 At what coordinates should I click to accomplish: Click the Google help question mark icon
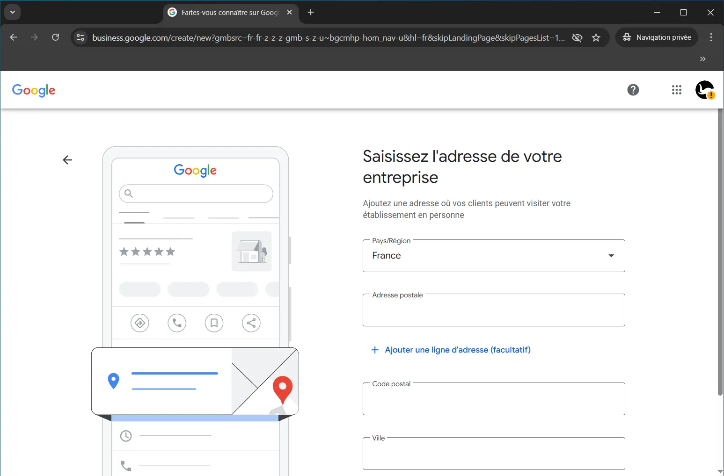[x=633, y=90]
